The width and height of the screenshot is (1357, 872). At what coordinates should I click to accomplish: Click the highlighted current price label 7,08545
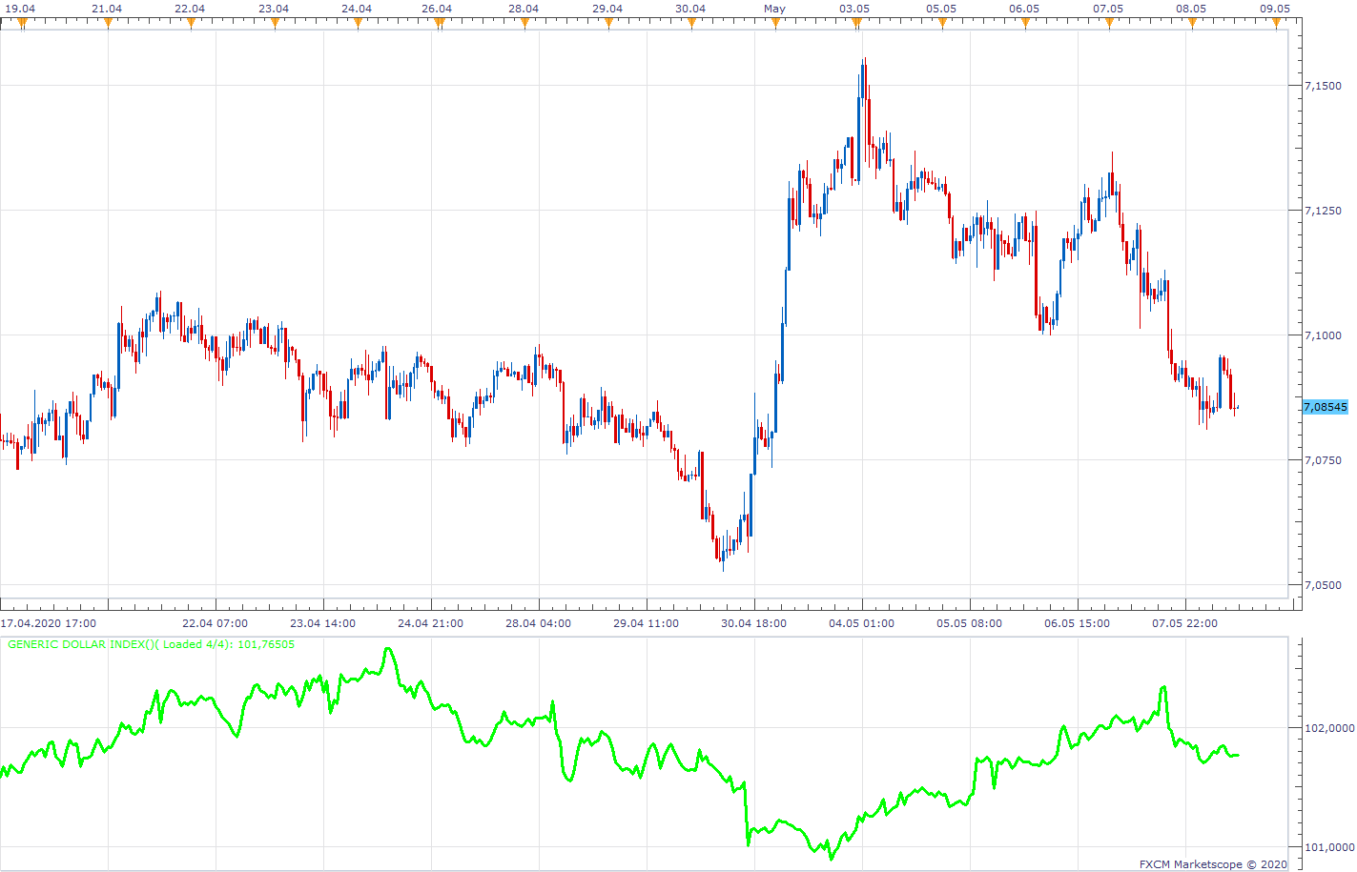[x=1326, y=407]
